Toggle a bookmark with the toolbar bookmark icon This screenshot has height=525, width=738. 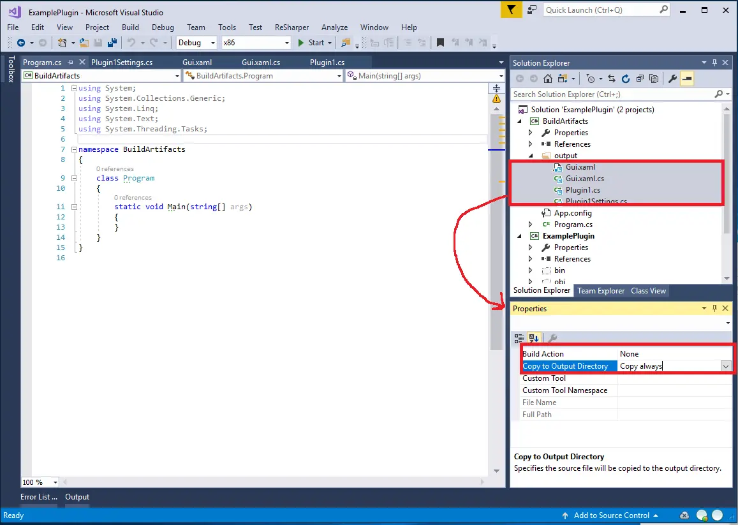440,43
